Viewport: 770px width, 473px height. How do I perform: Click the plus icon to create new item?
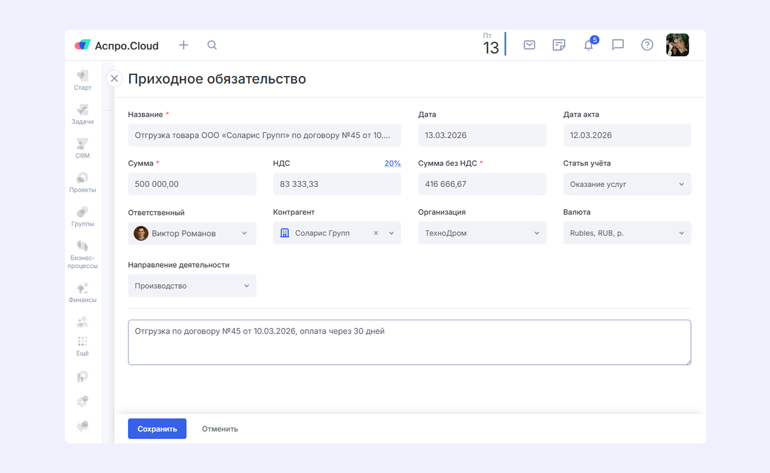[x=184, y=45]
